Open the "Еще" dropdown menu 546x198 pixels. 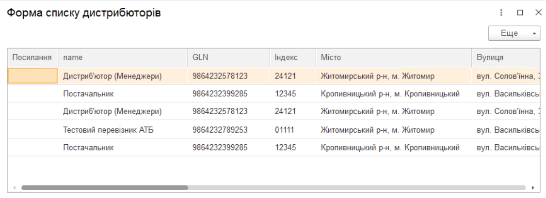514,33
